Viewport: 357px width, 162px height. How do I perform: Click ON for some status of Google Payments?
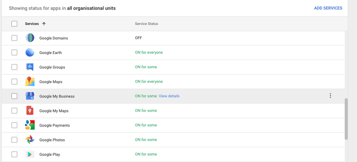tap(146, 125)
